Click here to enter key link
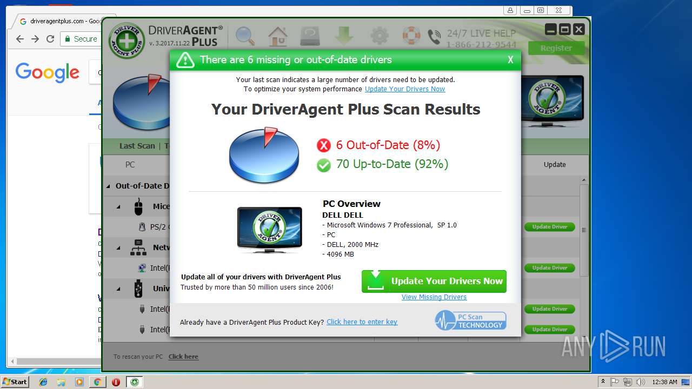 362,322
